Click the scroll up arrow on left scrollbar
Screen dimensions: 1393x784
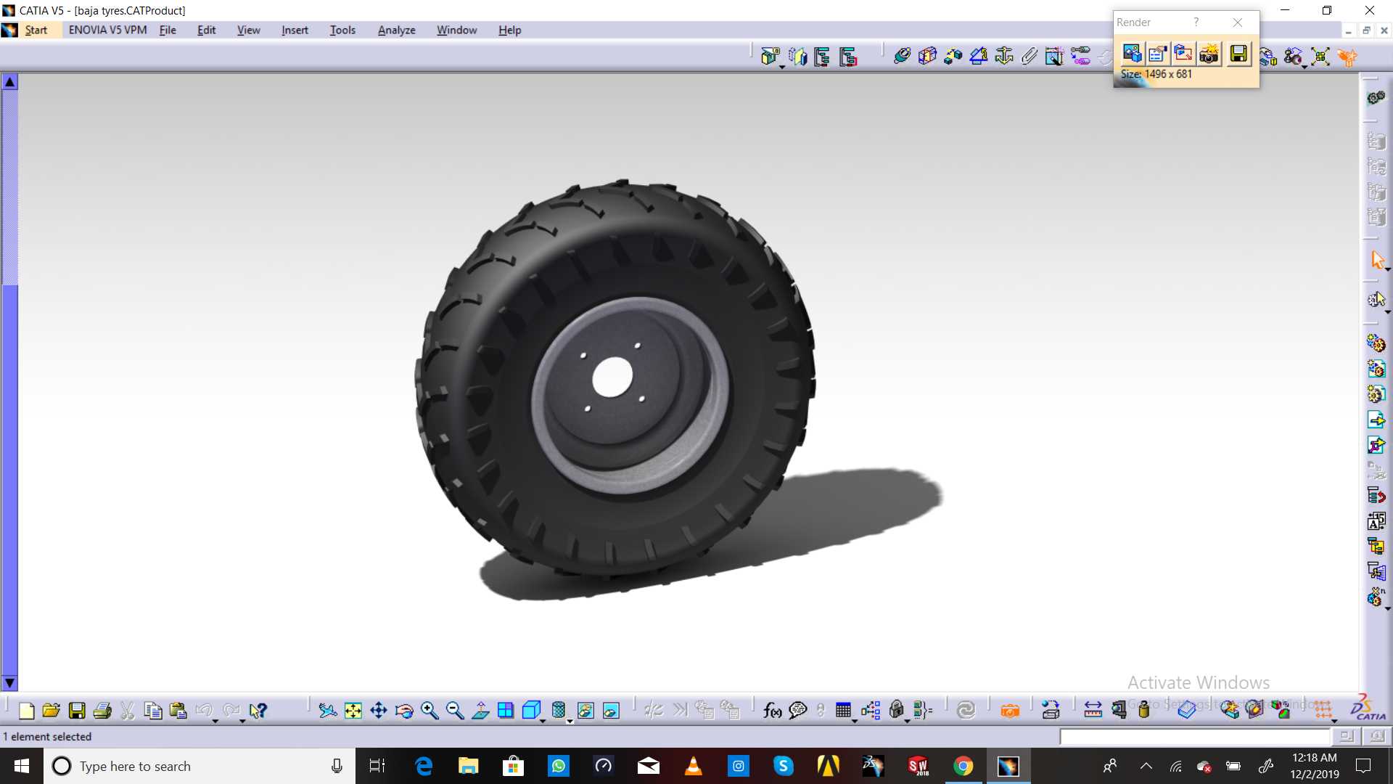pyautogui.click(x=9, y=81)
